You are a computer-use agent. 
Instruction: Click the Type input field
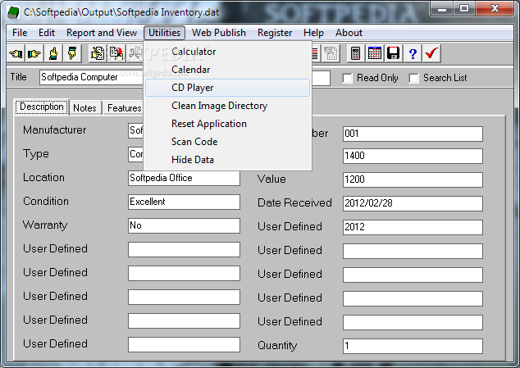135,154
